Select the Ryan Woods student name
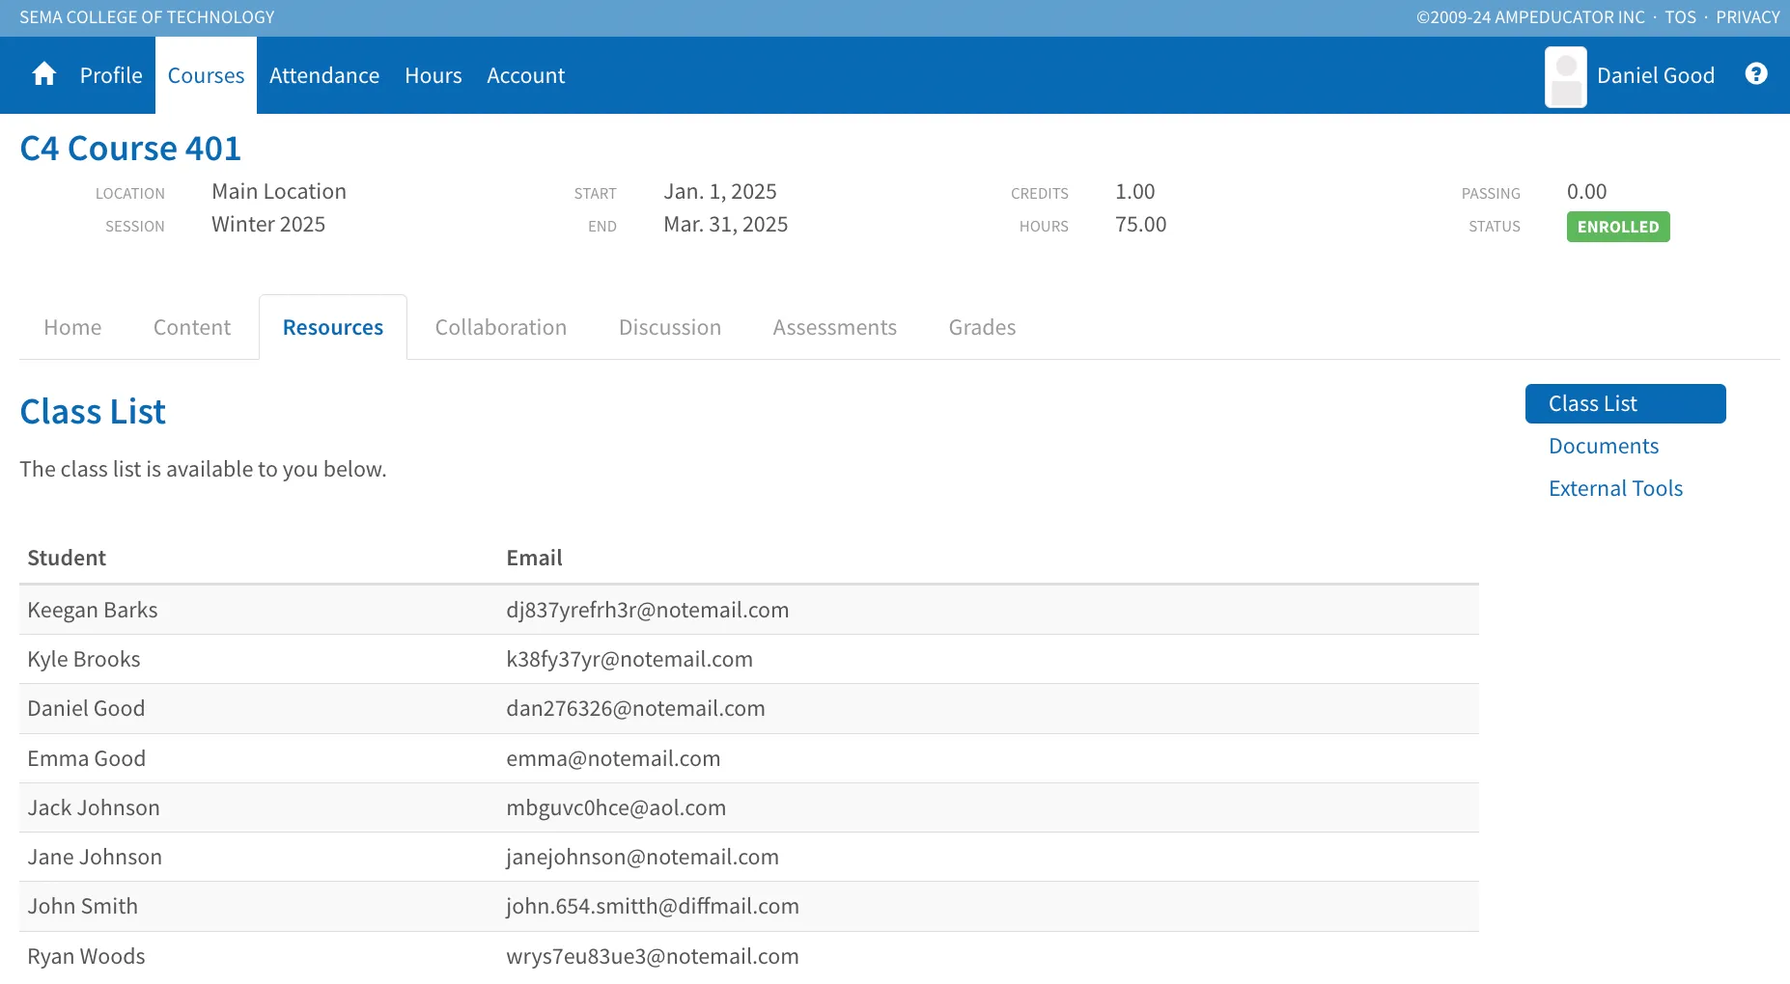Image resolution: width=1790 pixels, height=984 pixels. point(86,956)
